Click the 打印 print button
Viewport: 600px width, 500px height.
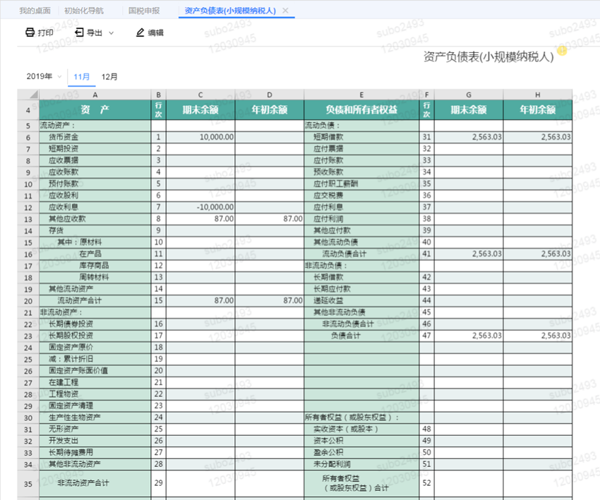coord(40,32)
